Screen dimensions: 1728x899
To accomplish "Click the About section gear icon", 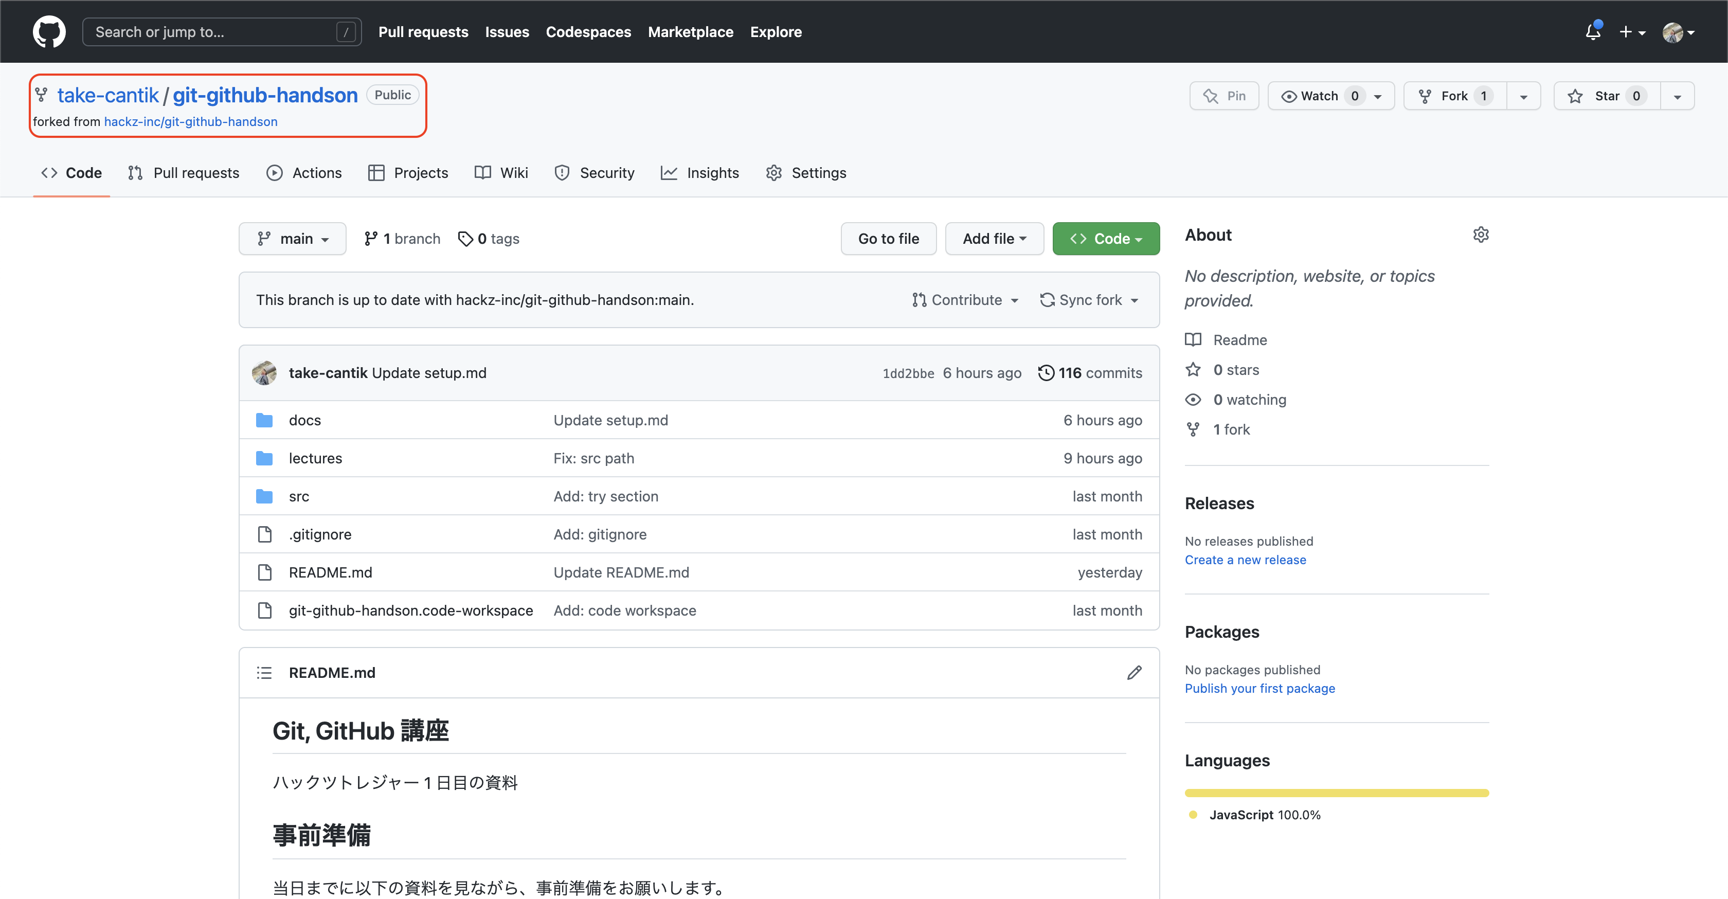I will [1481, 235].
